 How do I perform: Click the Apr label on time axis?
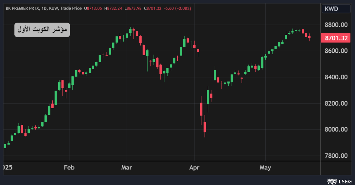tap(195, 167)
